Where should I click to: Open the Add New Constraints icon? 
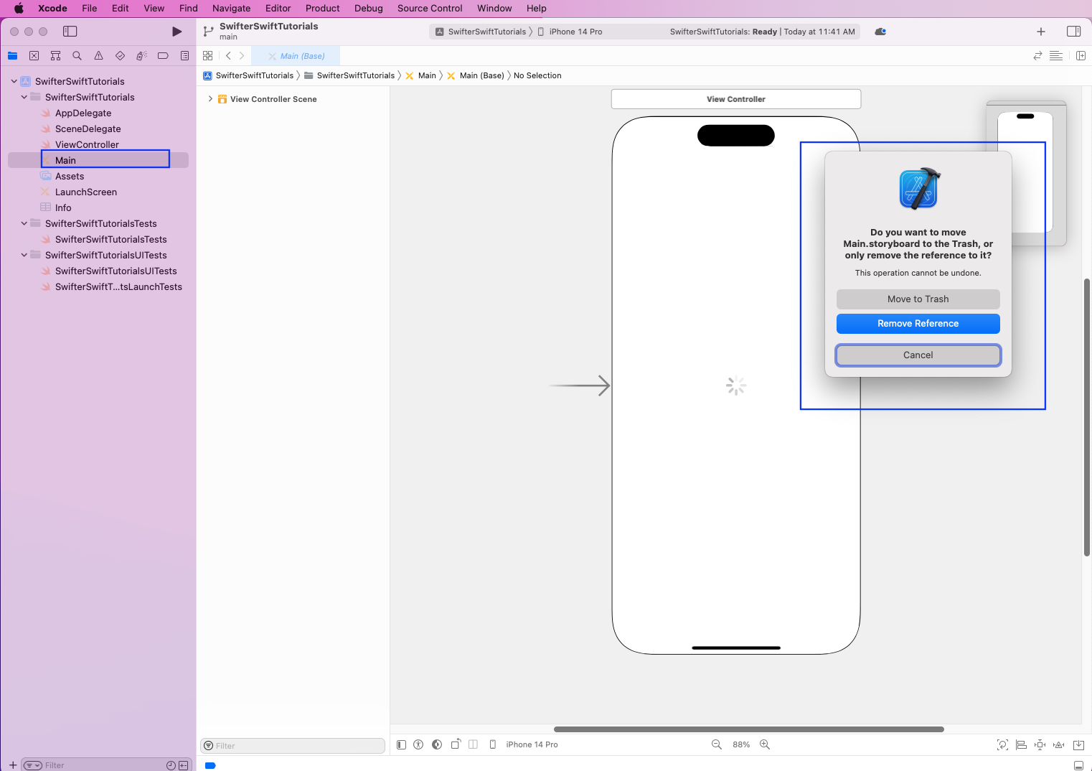click(1040, 744)
